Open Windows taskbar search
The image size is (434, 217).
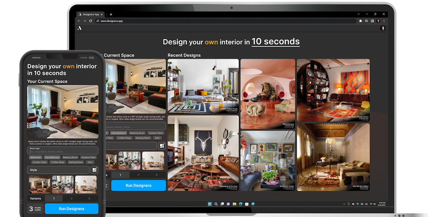[216, 204]
